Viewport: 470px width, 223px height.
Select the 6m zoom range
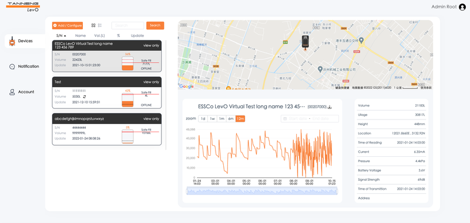click(231, 118)
